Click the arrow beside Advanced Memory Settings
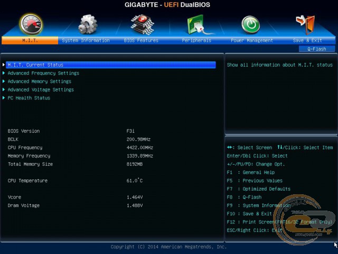This screenshot has height=254, width=338. point(4,81)
